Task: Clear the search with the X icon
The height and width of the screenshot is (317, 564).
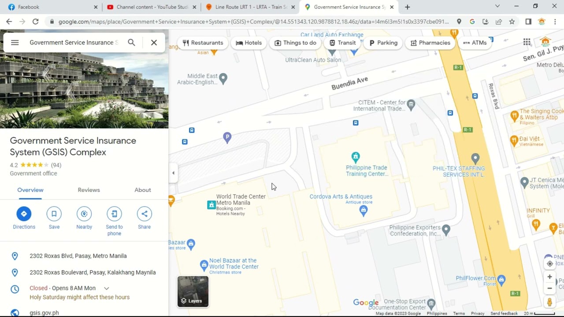Action: (154, 43)
